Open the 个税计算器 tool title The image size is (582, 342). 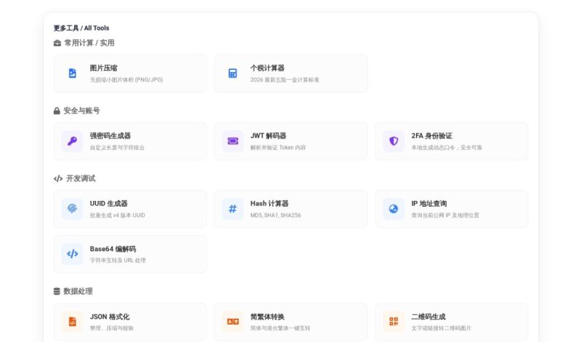[x=267, y=68]
